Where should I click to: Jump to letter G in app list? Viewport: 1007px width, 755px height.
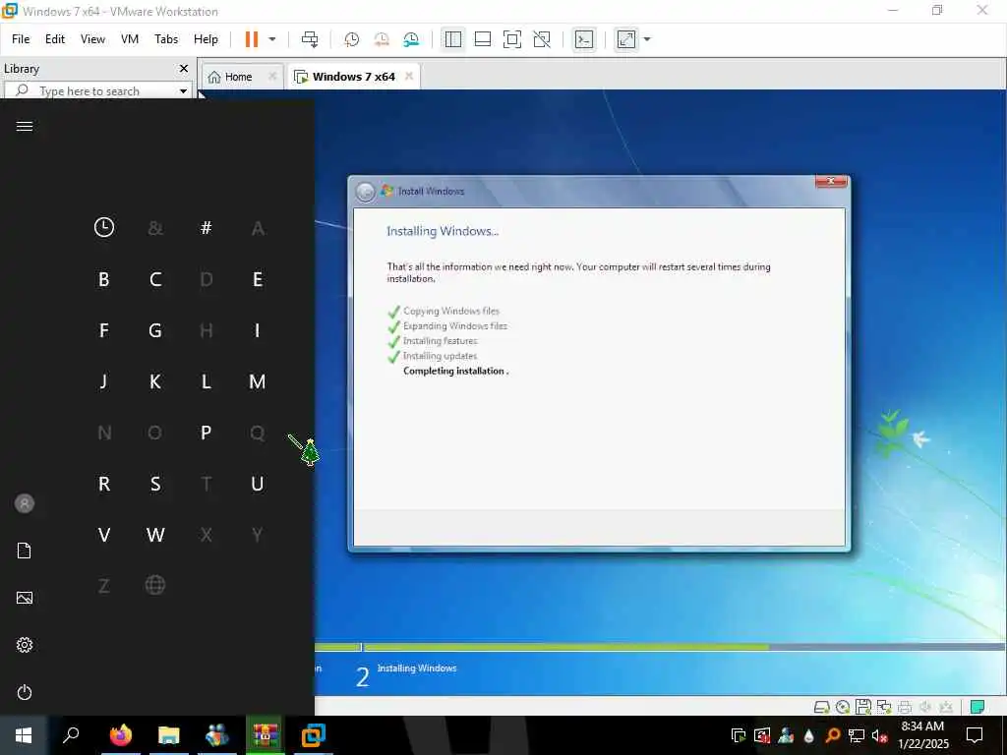tap(155, 330)
